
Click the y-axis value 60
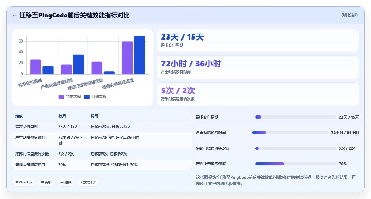(21, 41)
